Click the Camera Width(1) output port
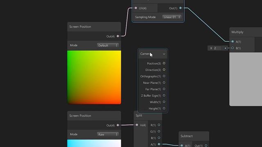Viewport: 262px width, 147px height. tap(164, 102)
